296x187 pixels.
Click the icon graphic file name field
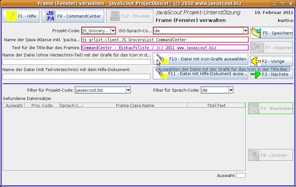click(76, 62)
